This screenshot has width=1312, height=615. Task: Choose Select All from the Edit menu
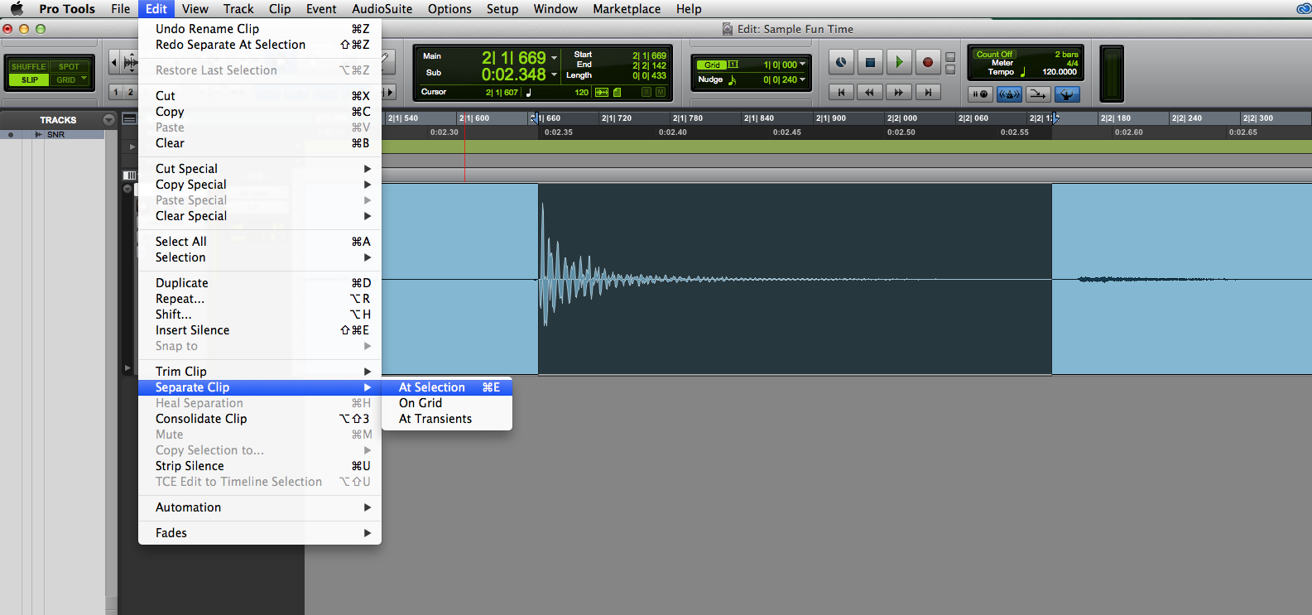click(260, 242)
